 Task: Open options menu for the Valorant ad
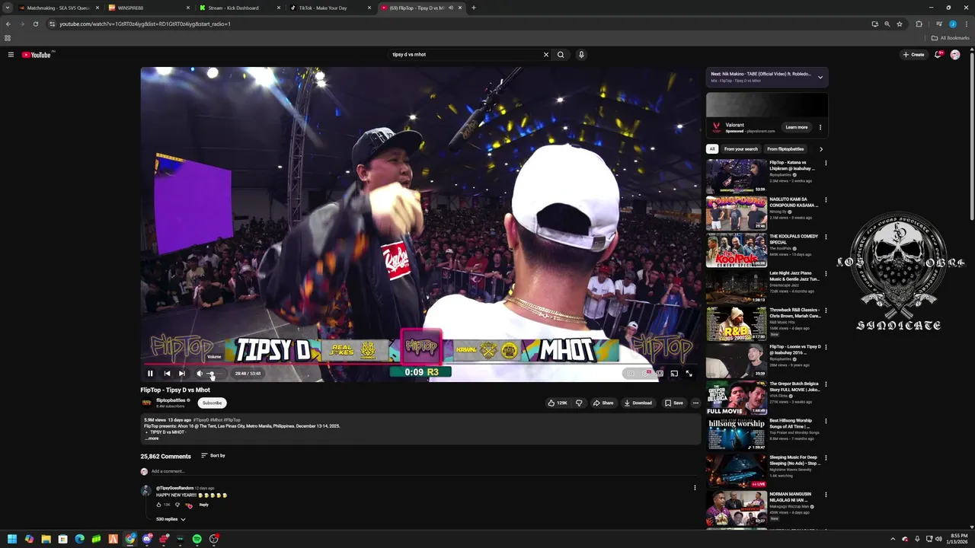820,127
